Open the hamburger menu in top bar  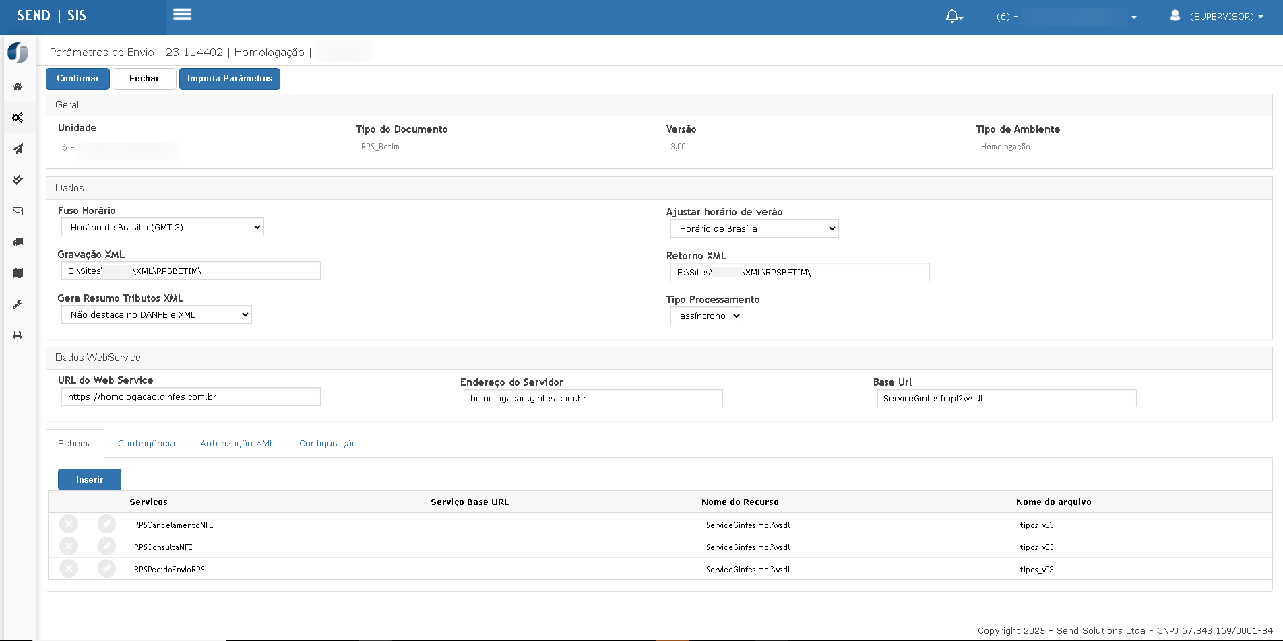tap(182, 14)
